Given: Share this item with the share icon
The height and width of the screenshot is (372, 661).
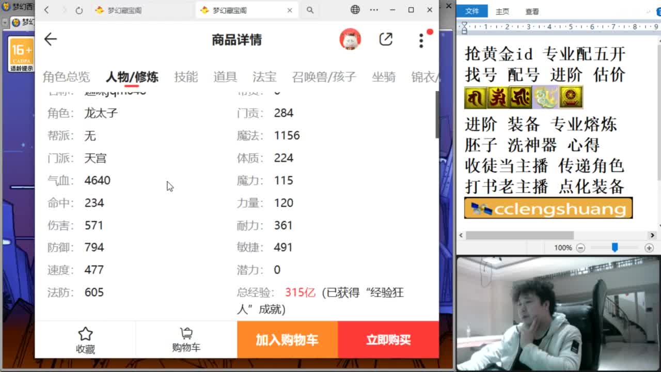Looking at the screenshot, I should (x=386, y=39).
